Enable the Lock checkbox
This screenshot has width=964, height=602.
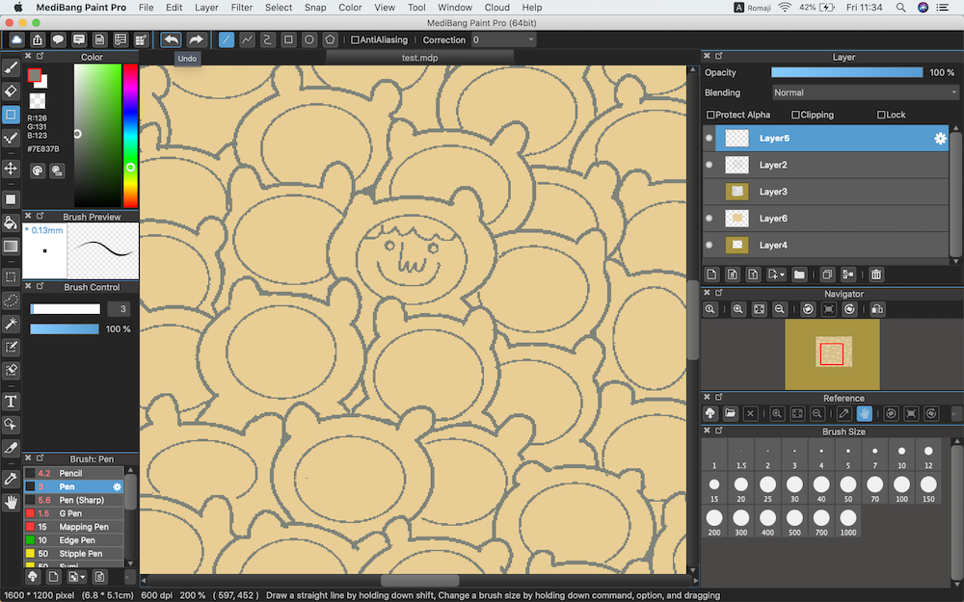click(881, 115)
